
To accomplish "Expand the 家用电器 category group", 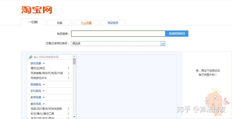I will pyautogui.click(x=37, y=97).
